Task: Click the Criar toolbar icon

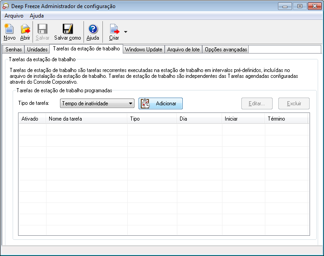Action: (x=114, y=31)
